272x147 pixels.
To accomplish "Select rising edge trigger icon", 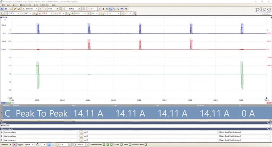I will point(49,144).
